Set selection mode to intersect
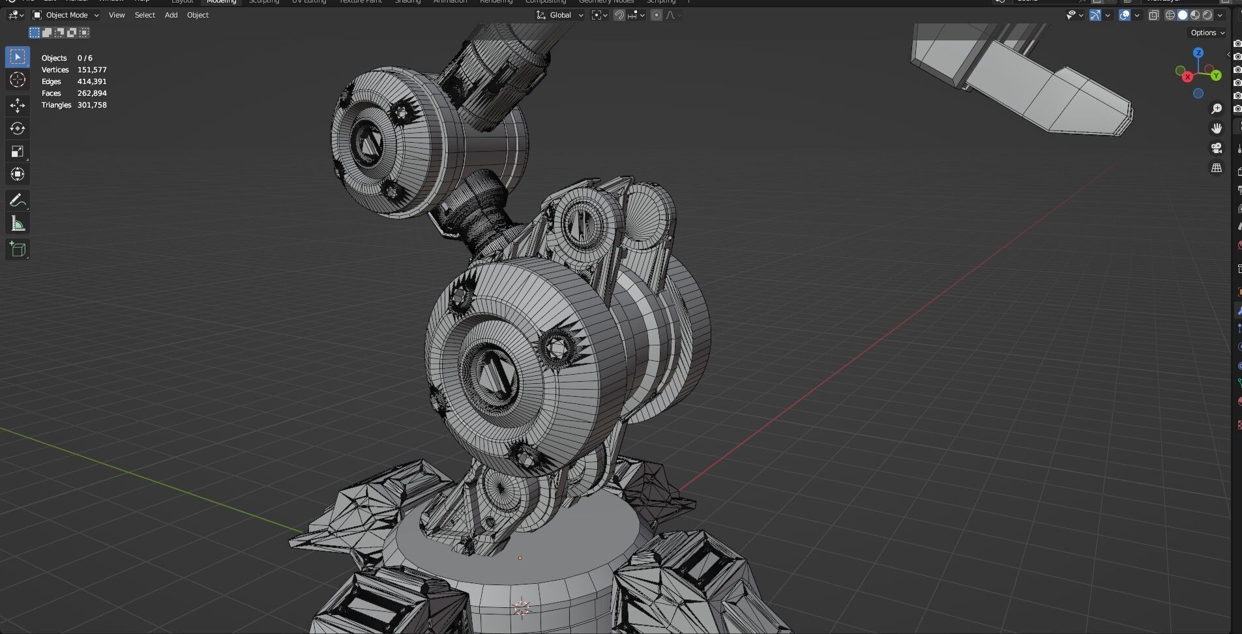 pos(84,33)
